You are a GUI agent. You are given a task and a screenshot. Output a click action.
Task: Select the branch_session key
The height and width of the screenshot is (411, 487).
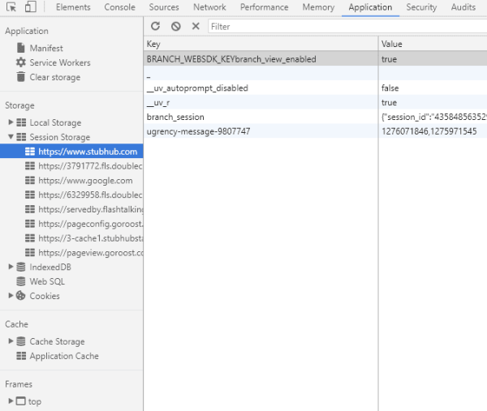tap(175, 117)
